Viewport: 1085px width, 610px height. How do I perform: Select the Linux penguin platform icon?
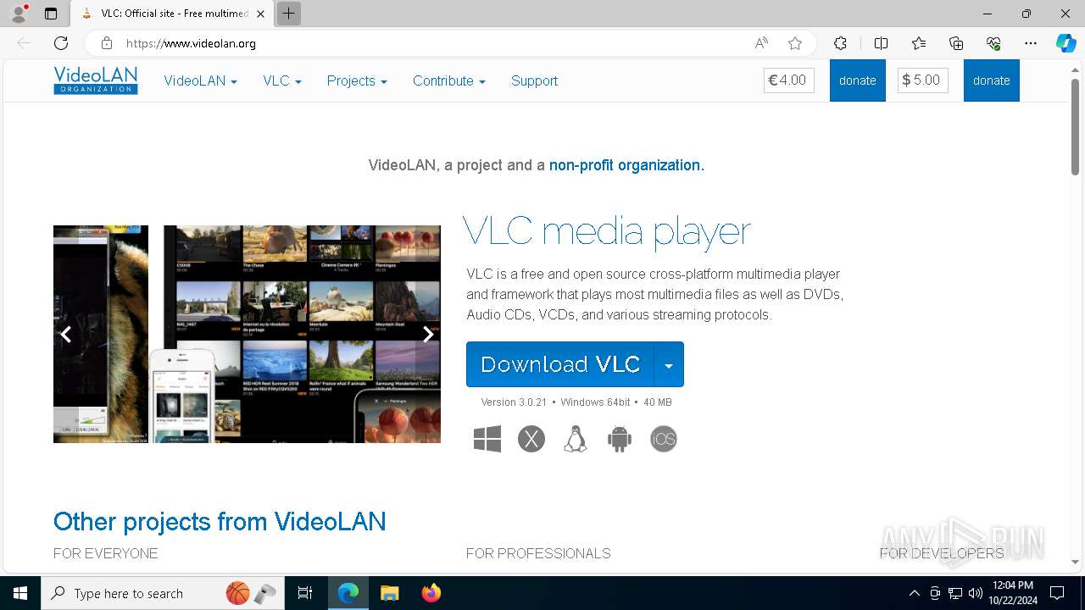[576, 439]
